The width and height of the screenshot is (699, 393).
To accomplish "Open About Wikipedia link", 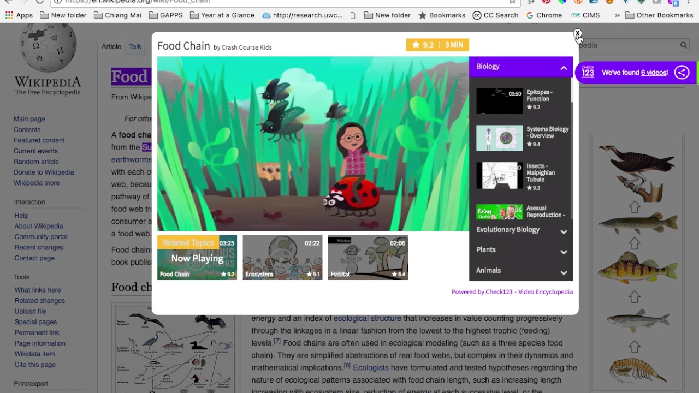I will pos(39,226).
